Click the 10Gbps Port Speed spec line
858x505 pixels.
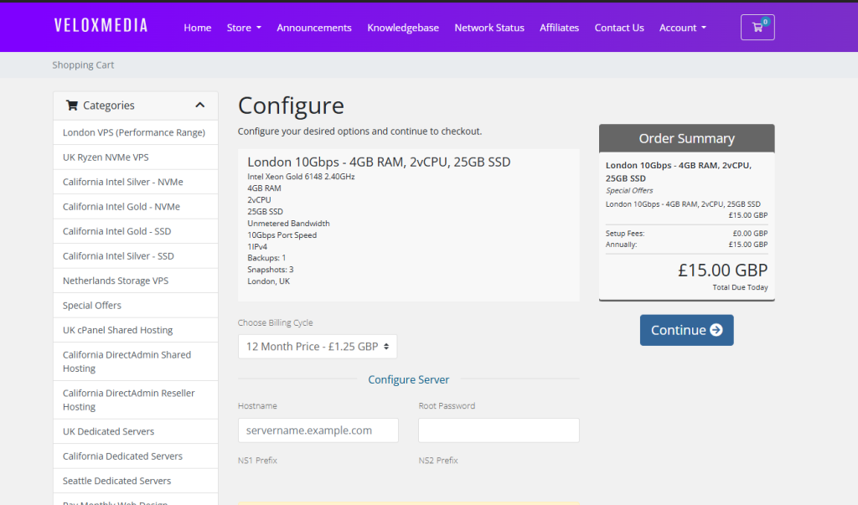282,235
